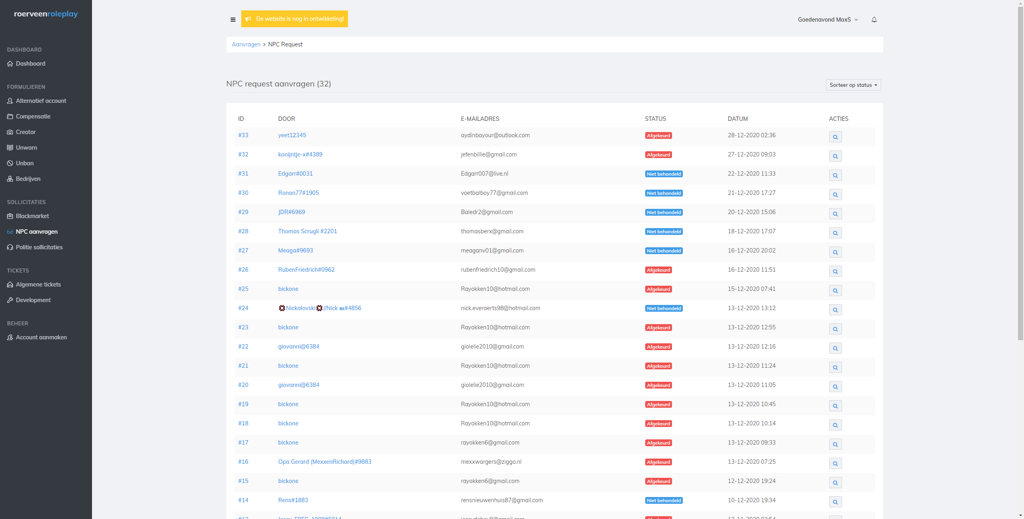Image resolution: width=1024 pixels, height=519 pixels.
Task: Click the magnifier icon for request #20
Action: pos(835,387)
